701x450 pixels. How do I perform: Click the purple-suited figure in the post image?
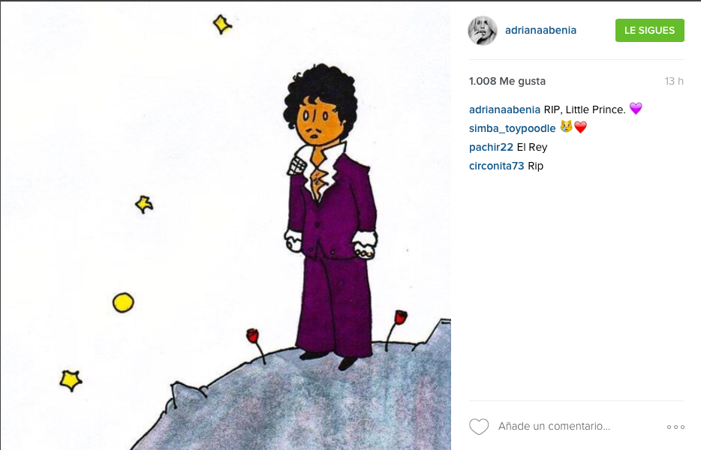coord(330,215)
